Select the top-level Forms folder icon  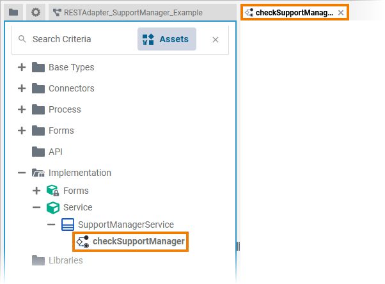pos(38,130)
